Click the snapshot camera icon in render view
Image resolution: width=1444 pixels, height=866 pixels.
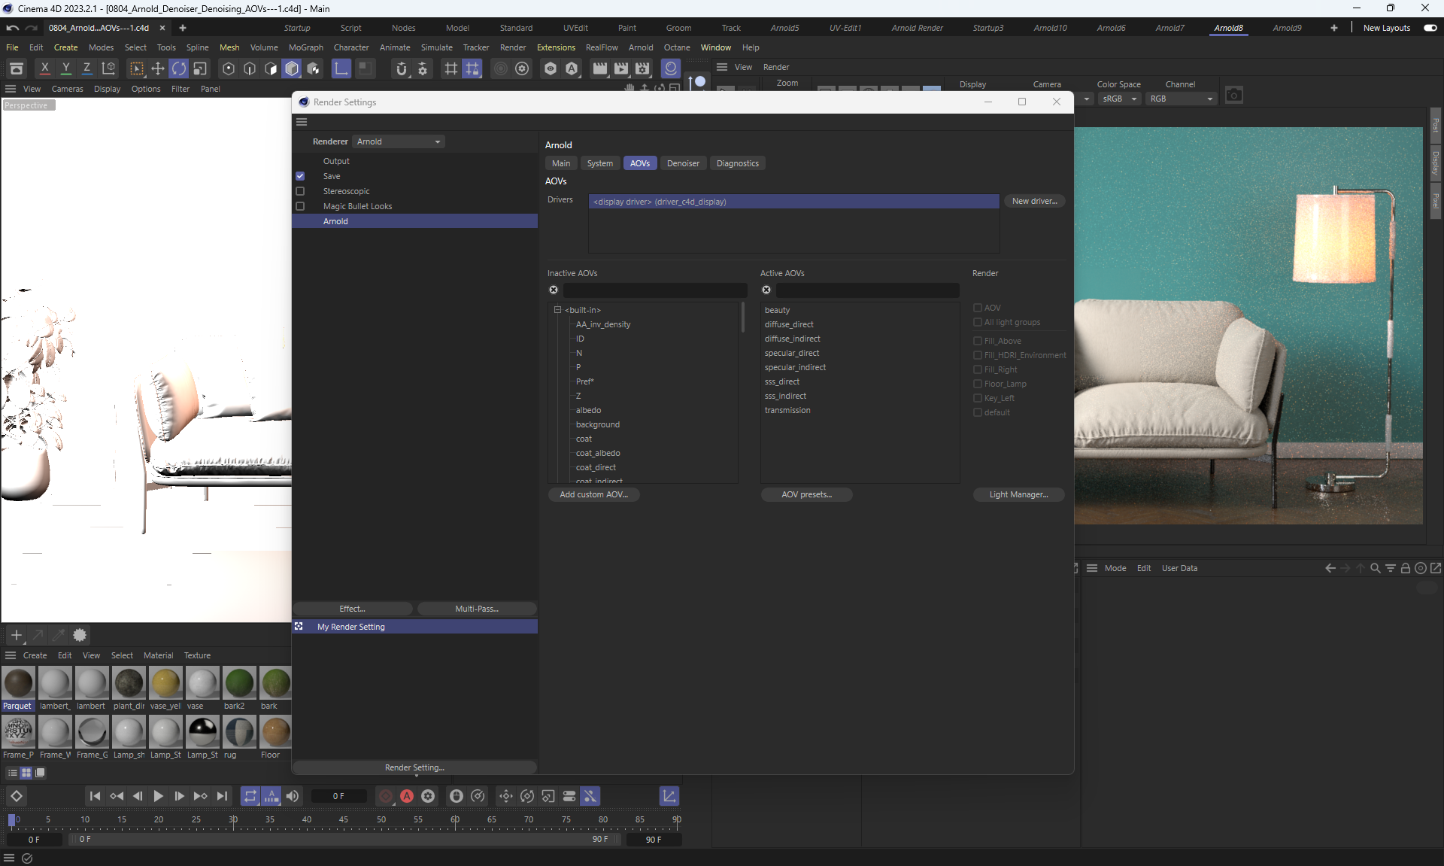(1233, 96)
